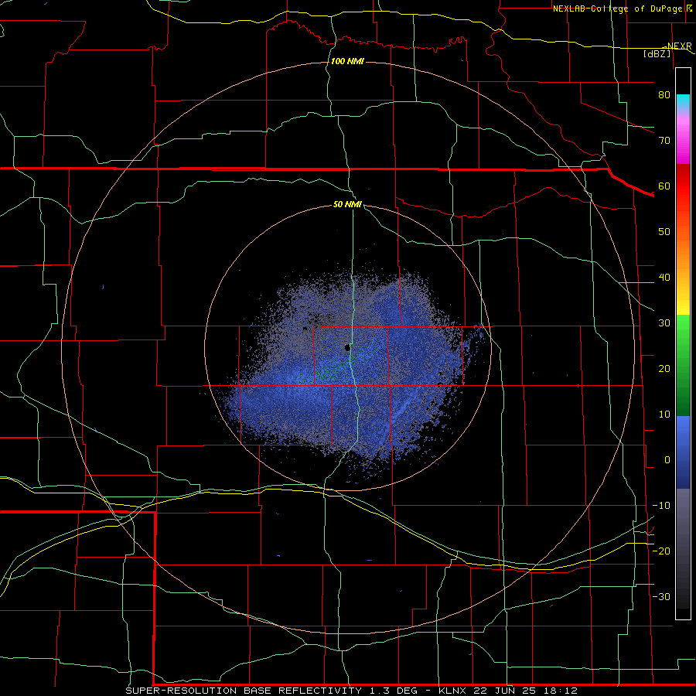This screenshot has width=696, height=696.
Task: Click the magenta band of the color bar
Action: (x=683, y=140)
